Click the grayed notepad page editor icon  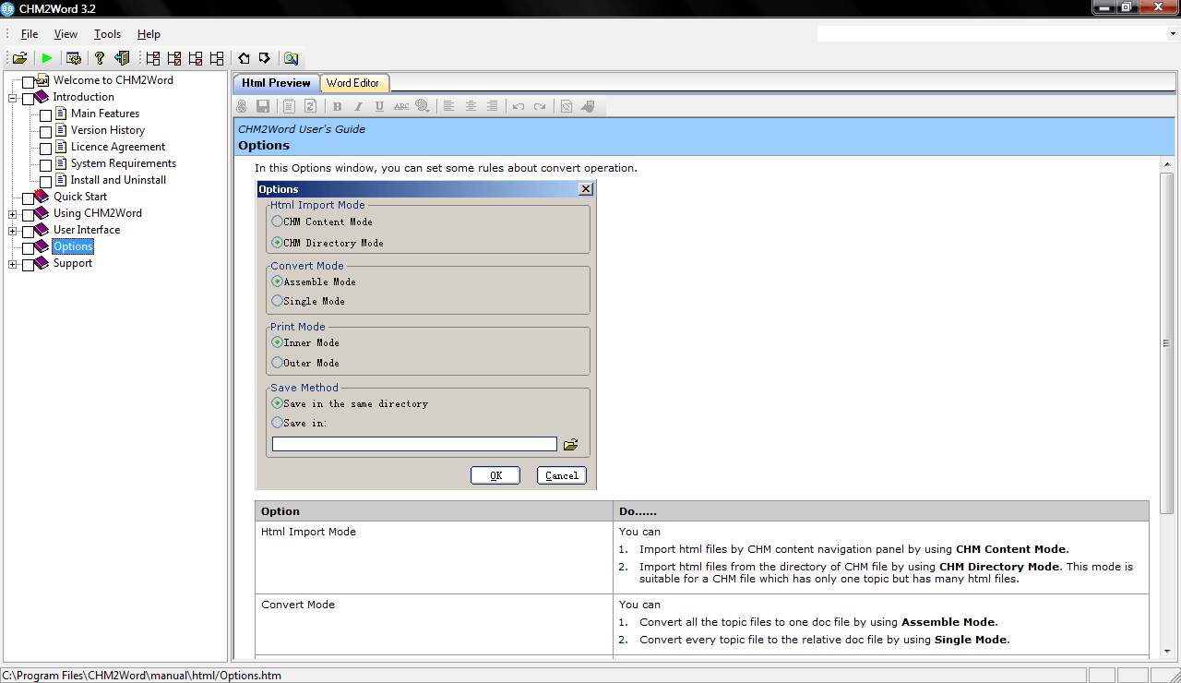289,106
